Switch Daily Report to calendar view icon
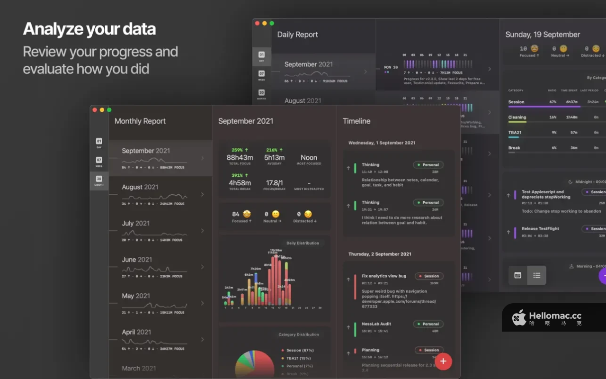 (x=518, y=275)
